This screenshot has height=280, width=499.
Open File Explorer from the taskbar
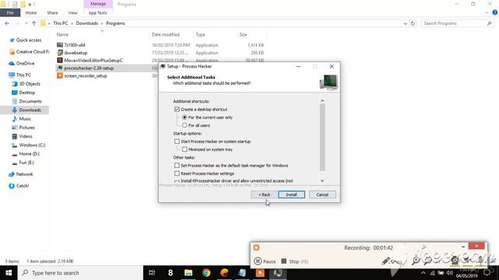[189, 273]
